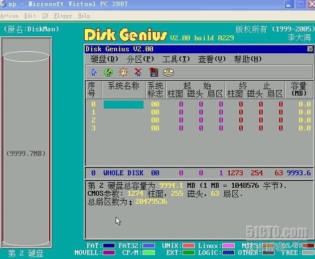This screenshot has width=315, height=259.
Task: Select partition row number 2
Action: [199, 120]
